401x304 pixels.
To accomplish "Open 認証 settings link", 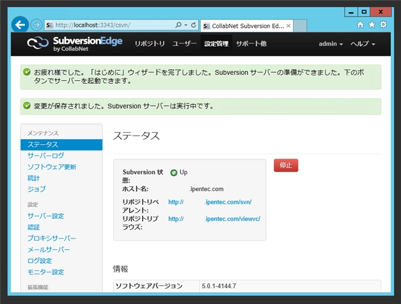I will click(34, 227).
